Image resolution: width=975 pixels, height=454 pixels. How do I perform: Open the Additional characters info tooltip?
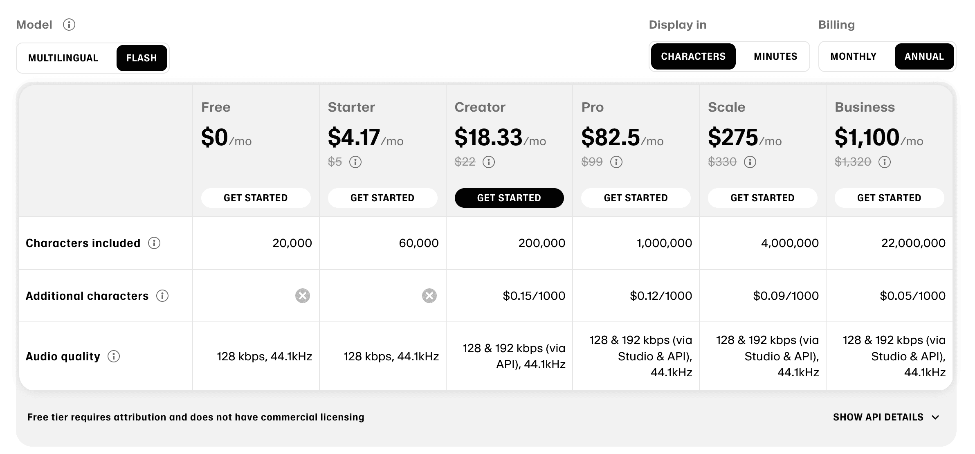[x=163, y=296]
